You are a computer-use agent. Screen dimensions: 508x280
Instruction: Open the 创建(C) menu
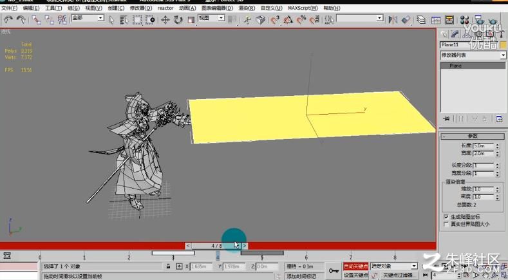pos(116,8)
